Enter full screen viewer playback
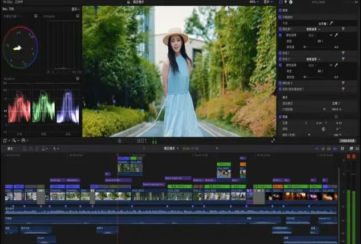361x244 pixels. (x=273, y=140)
